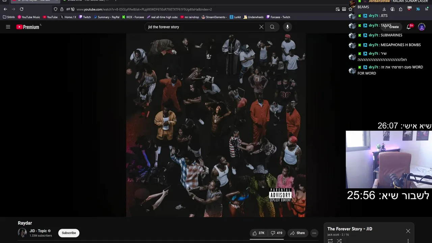Screen dimensions: 432x243
Task: Click the album art video player
Action: [x=216, y=125]
